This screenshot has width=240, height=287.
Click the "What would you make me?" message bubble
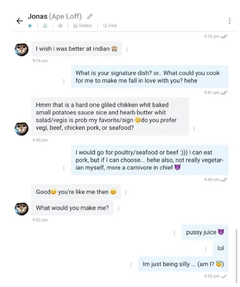pos(72,208)
